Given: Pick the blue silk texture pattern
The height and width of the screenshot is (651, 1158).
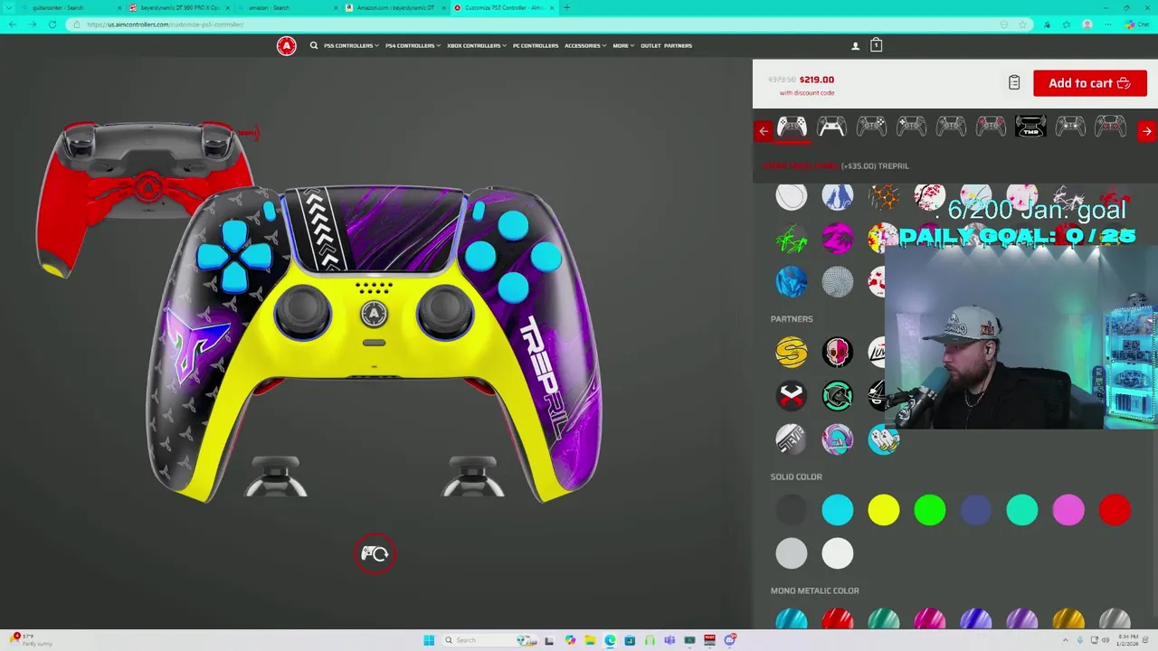Looking at the screenshot, I should (x=791, y=282).
